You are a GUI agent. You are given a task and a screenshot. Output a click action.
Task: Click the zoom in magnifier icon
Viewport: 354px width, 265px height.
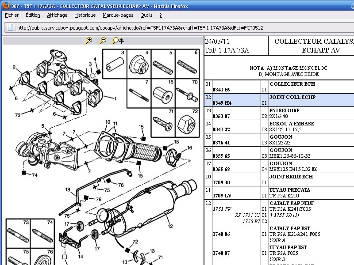89,41
